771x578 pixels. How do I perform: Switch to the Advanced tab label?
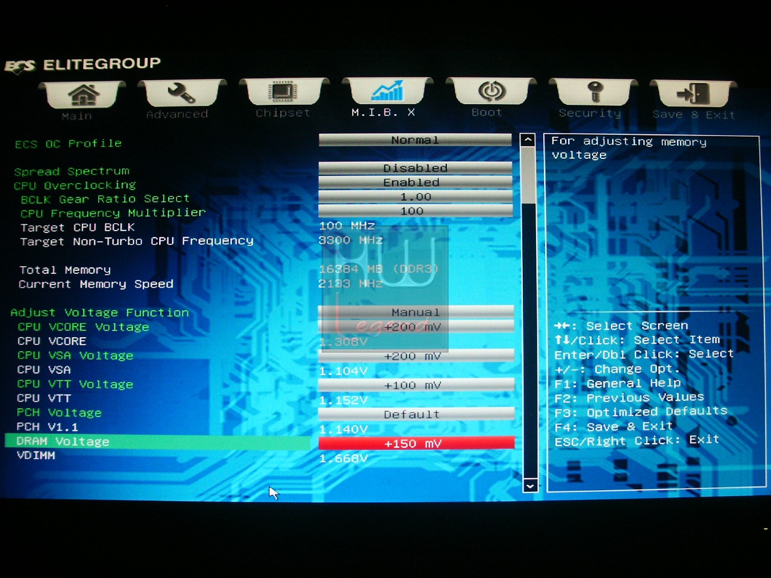coord(176,114)
